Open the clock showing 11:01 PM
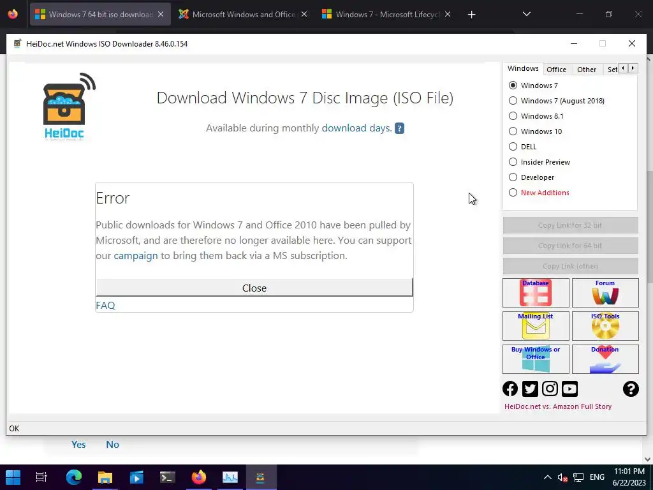Viewport: 653px width, 490px height. coord(629,477)
